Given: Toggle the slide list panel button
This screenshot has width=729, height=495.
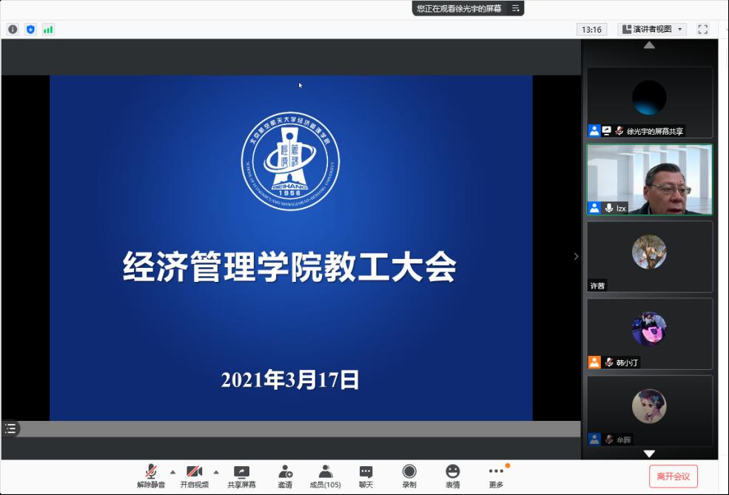Looking at the screenshot, I should pos(10,428).
